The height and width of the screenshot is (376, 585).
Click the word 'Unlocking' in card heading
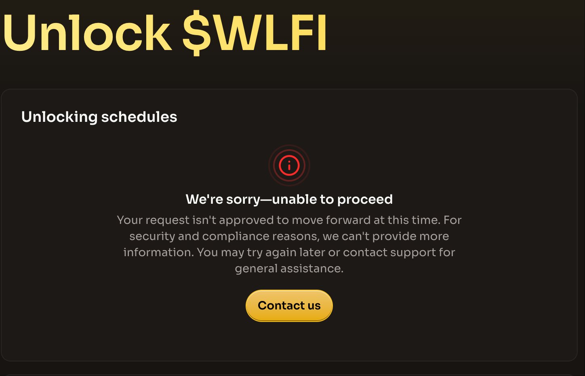59,117
